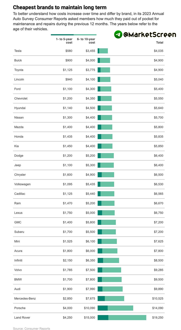Click Land Rover's cost bar
The height and width of the screenshot is (330, 181).
(122, 318)
